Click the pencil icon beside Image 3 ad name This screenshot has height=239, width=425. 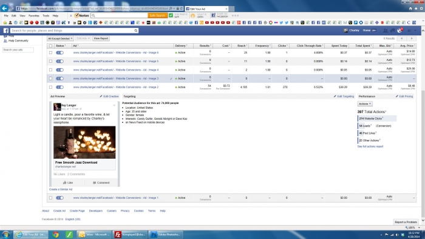[171, 79]
